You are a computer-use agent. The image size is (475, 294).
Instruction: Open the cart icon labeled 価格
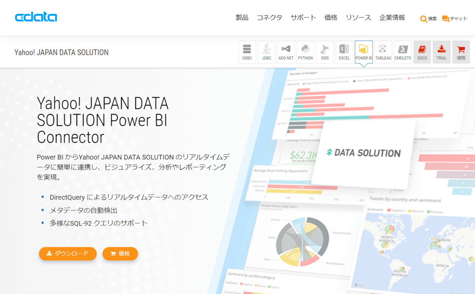coord(461,52)
